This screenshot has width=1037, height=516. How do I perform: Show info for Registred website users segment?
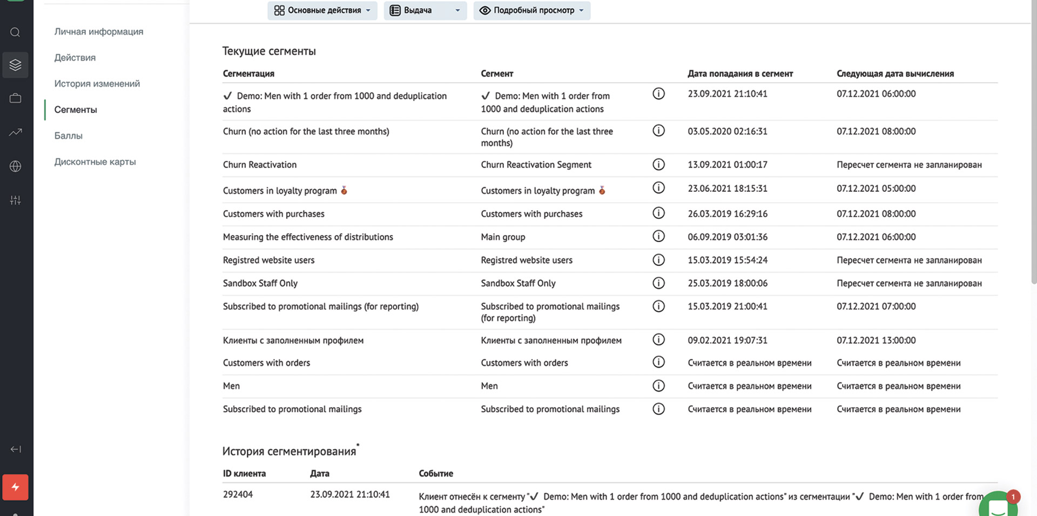658,260
